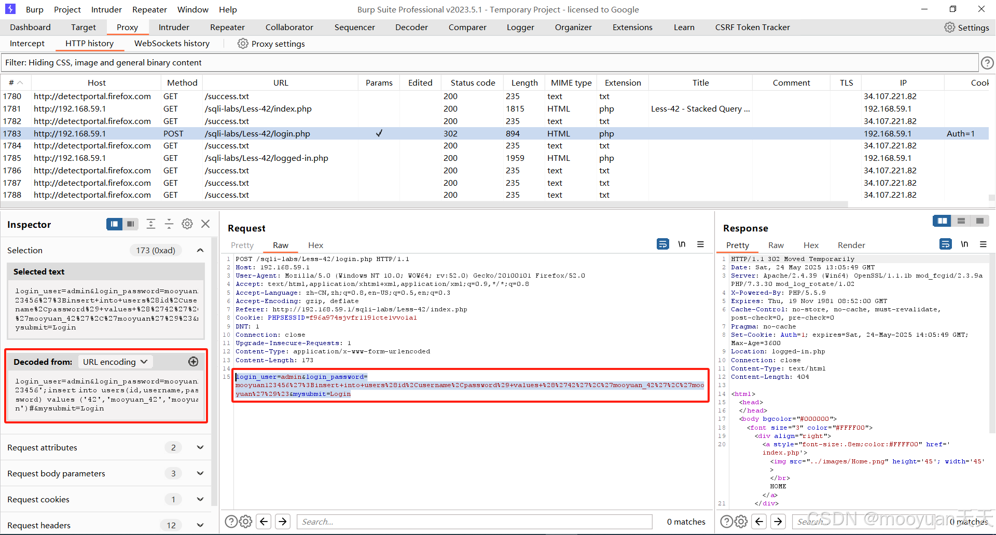
Task: Go to previous Request search match
Action: (x=264, y=522)
